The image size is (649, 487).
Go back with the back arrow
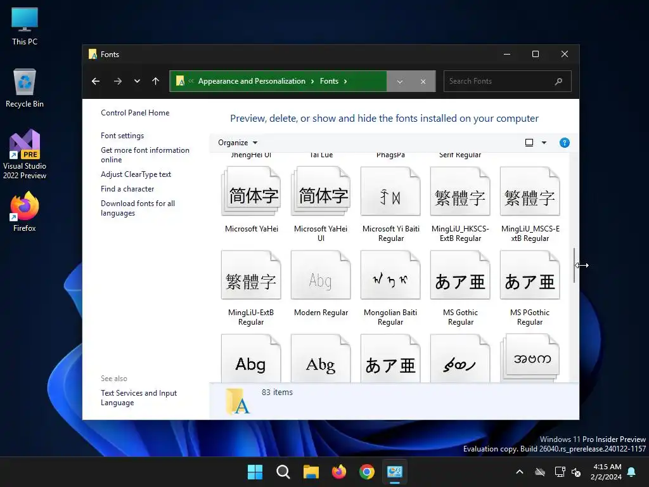[96, 81]
